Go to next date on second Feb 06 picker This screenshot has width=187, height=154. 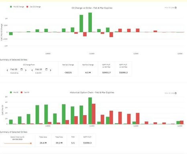coord(51,70)
